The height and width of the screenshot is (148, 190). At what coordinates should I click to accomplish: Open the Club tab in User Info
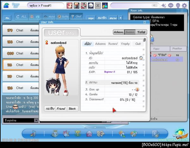click(x=138, y=44)
